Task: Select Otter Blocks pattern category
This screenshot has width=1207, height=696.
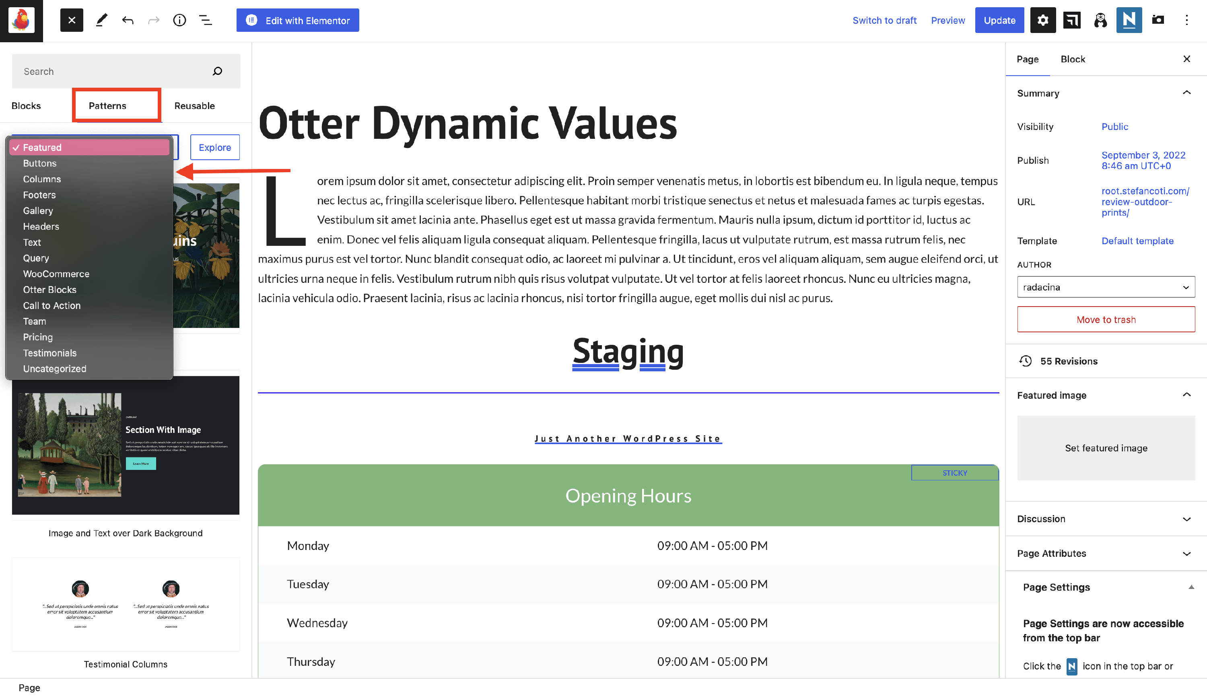Action: coord(50,289)
